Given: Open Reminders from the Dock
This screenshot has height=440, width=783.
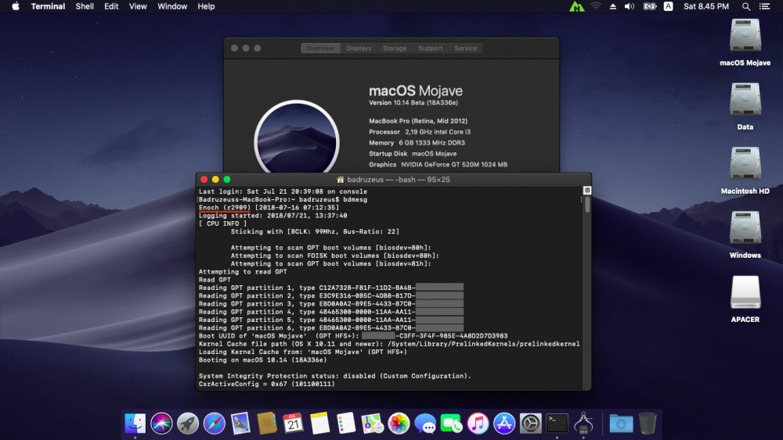Looking at the screenshot, I should tap(346, 424).
